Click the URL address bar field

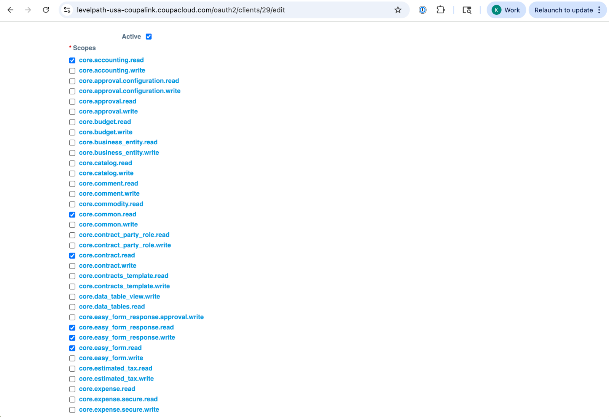pos(228,10)
